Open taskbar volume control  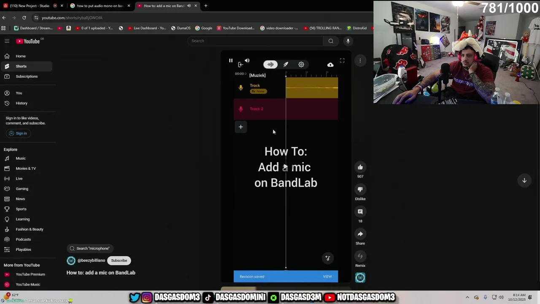point(501,298)
